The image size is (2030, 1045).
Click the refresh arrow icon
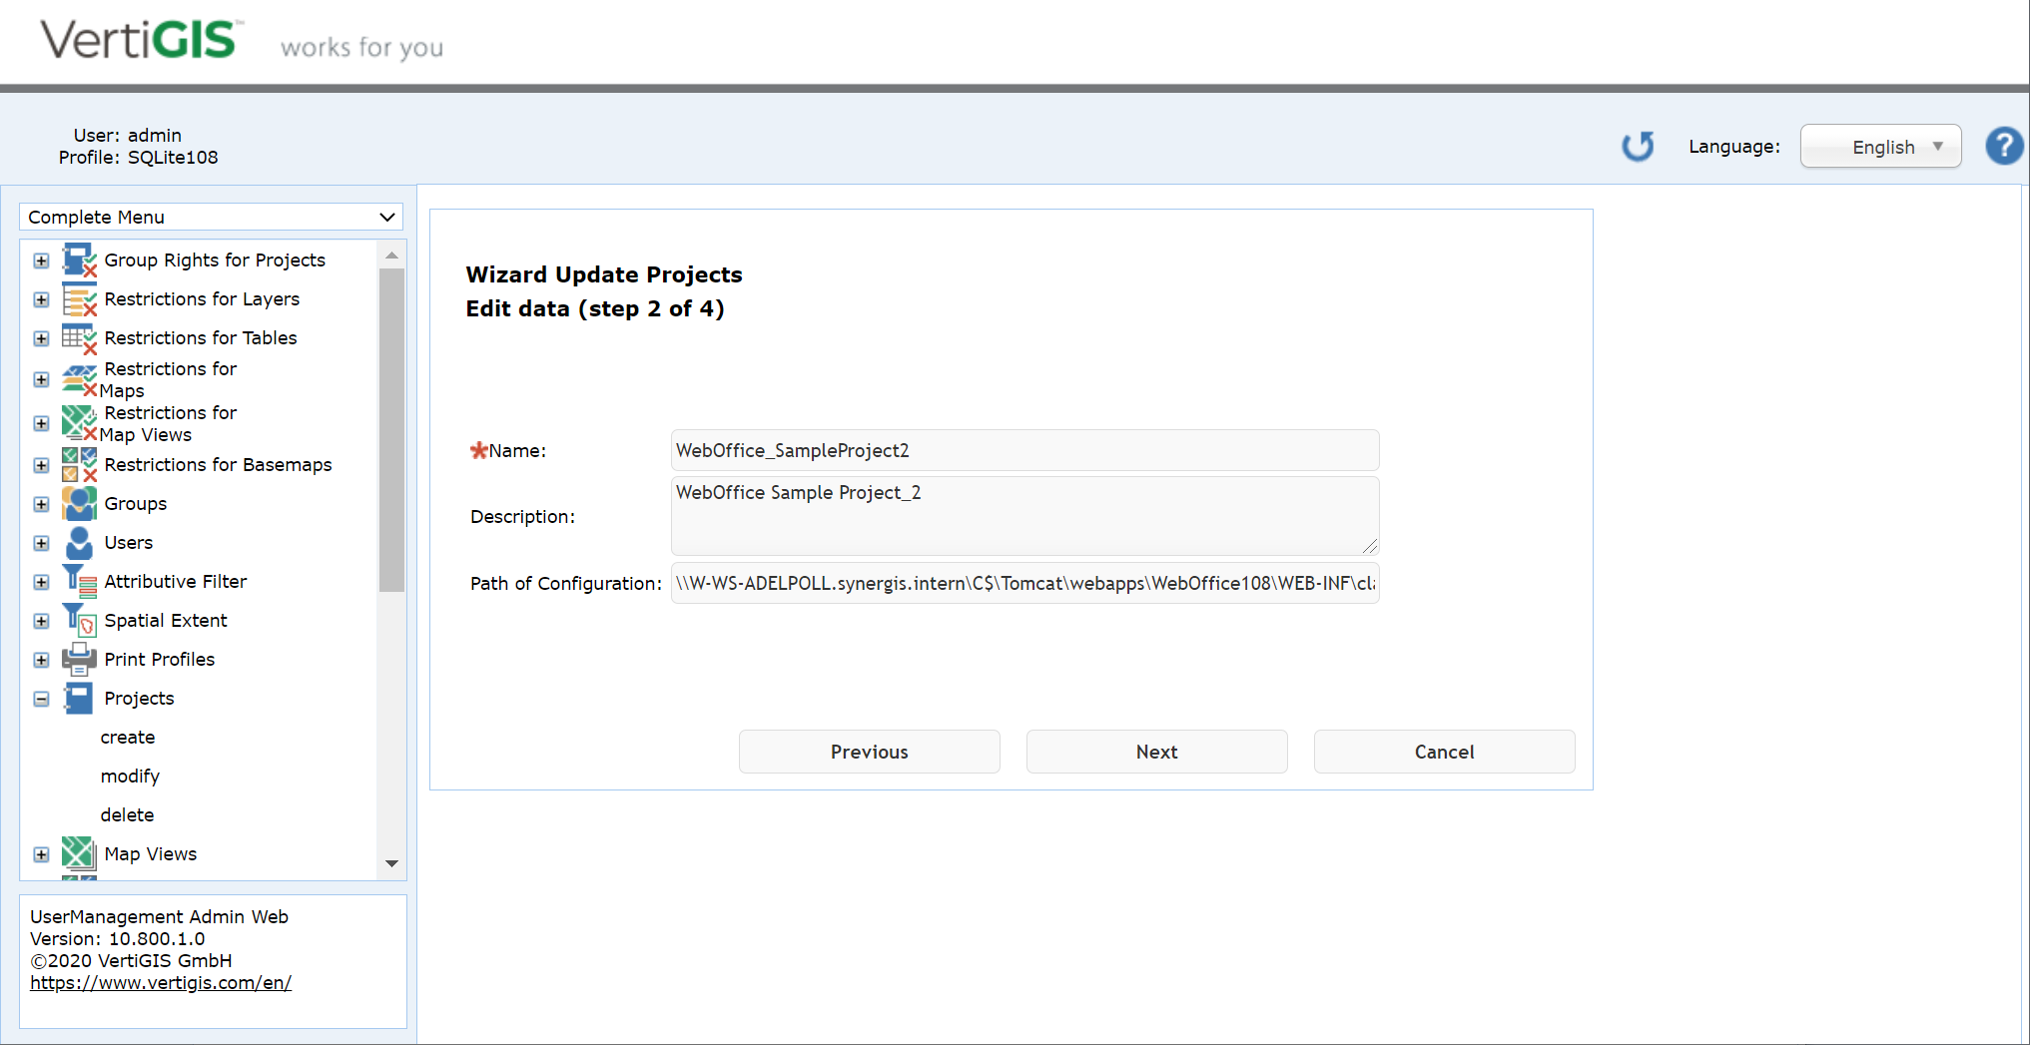coord(1638,146)
